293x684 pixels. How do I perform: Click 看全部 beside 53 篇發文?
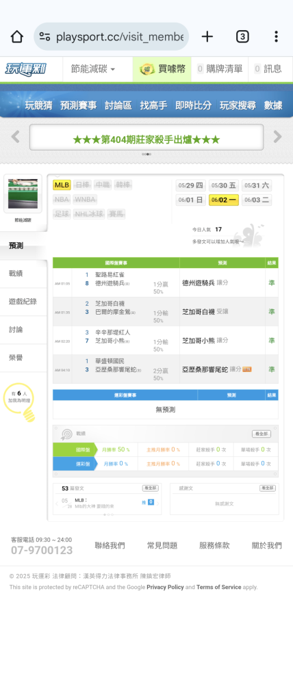[150, 488]
